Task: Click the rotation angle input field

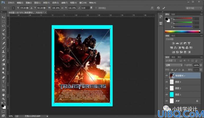Action: (x=85, y=8)
